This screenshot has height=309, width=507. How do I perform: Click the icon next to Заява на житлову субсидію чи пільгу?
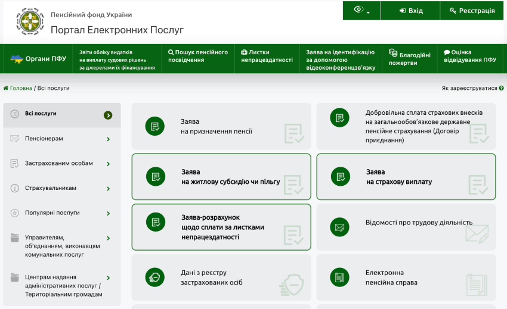tap(156, 177)
